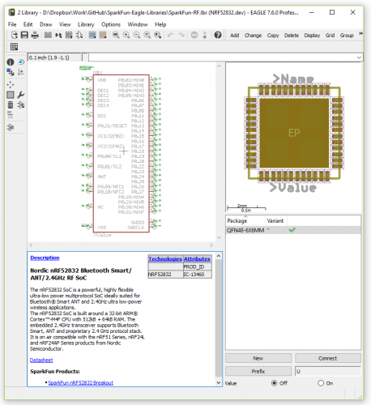Click the gate icon at bottom of left toolbar
Image resolution: width=371 pixels, height=405 pixels.
point(11,127)
